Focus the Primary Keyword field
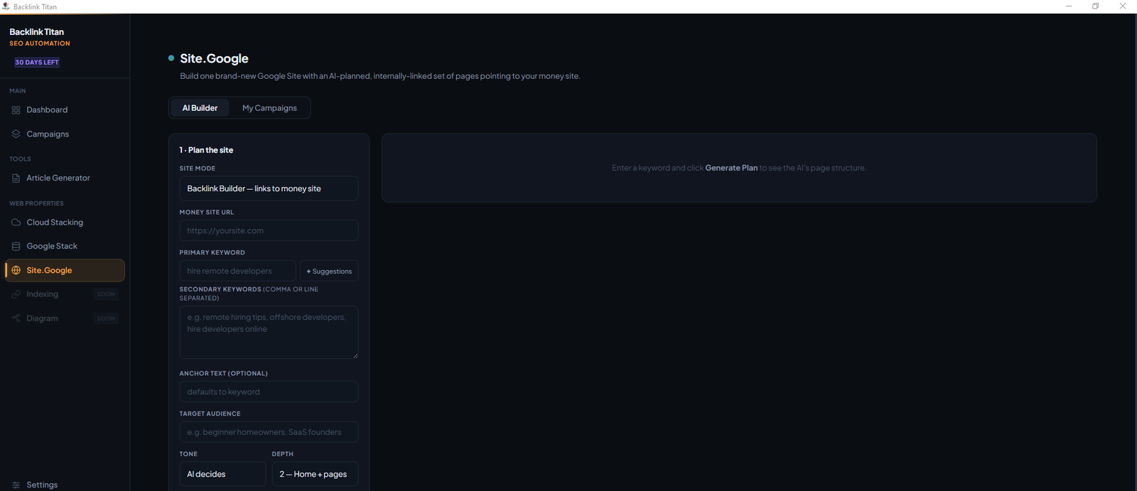The height and width of the screenshot is (491, 1137). coord(237,271)
